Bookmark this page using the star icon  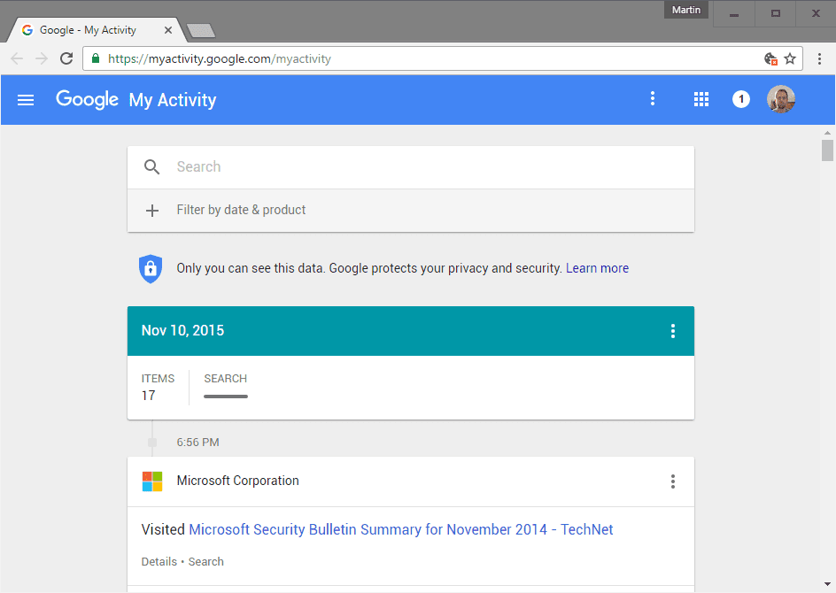pos(788,58)
